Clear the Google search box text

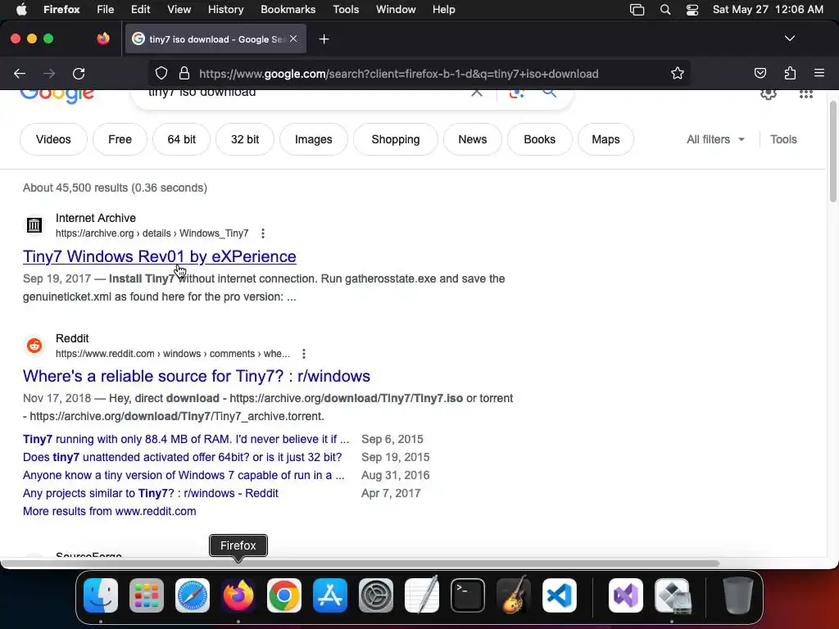coord(477,93)
